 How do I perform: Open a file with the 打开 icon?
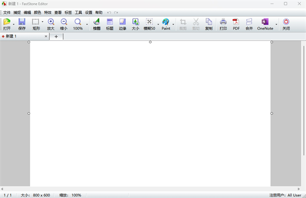[7, 24]
